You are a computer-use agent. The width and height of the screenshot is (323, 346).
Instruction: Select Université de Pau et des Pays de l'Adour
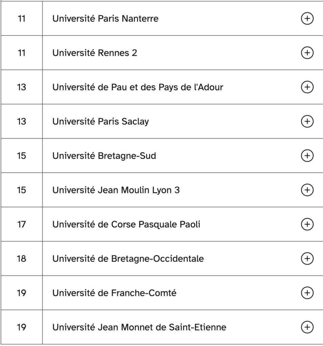(138, 88)
